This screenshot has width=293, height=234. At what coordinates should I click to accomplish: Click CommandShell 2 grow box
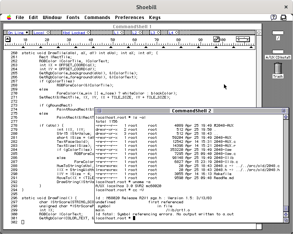[286, 220]
